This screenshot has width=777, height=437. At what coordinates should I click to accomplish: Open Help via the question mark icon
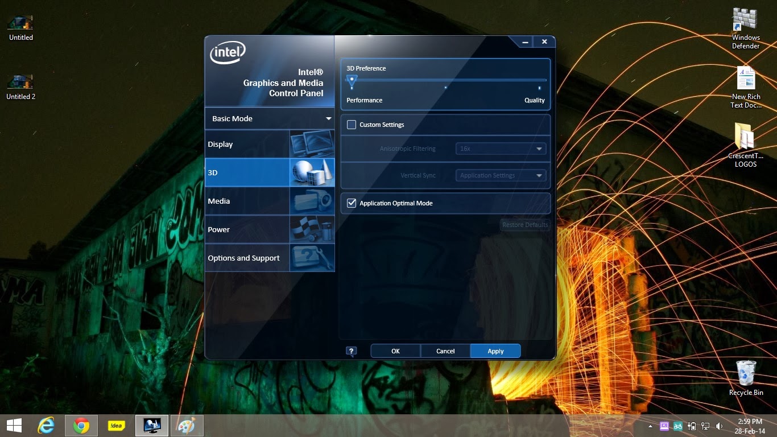point(351,351)
